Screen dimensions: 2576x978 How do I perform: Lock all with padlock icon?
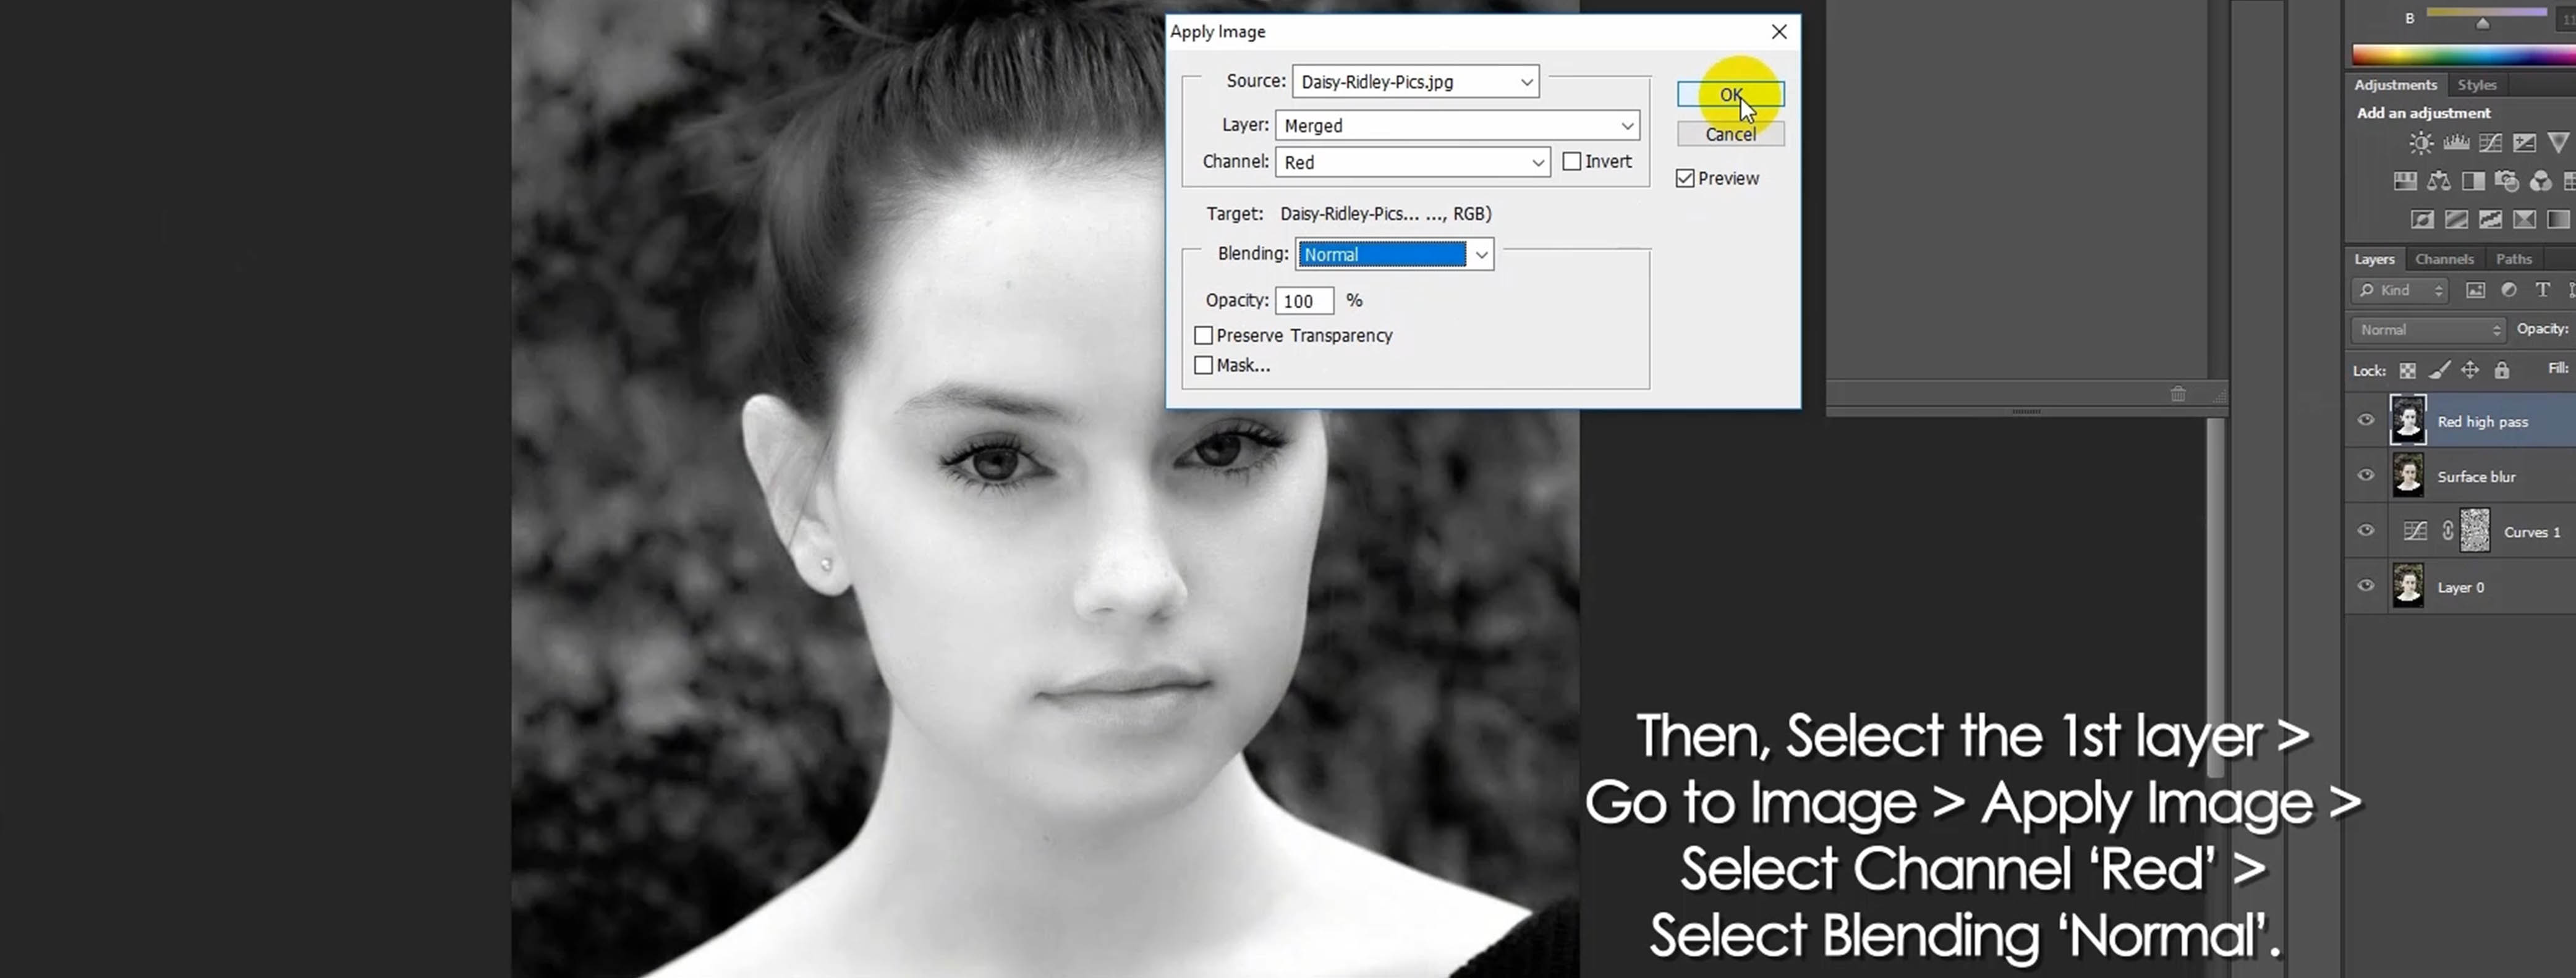[2501, 371]
